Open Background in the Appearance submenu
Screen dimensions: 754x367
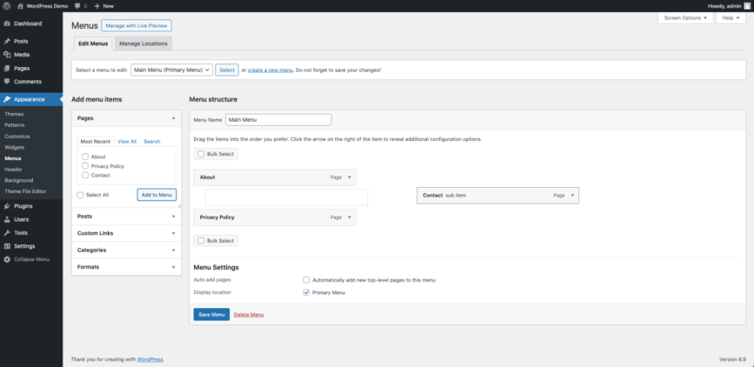coord(19,180)
